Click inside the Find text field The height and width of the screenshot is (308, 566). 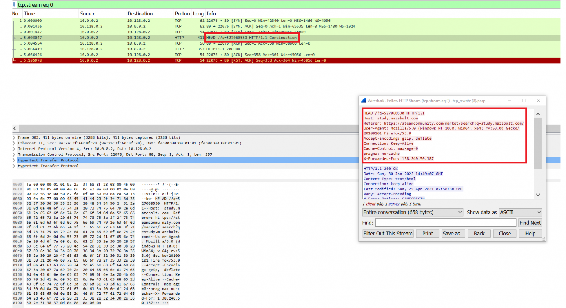tap(446, 223)
